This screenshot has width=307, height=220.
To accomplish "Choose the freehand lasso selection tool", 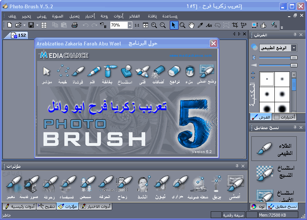I will (x=218, y=25).
